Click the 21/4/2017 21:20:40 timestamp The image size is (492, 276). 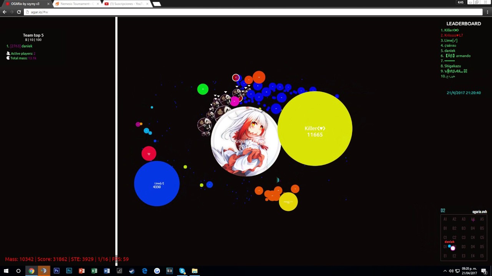pyautogui.click(x=464, y=93)
